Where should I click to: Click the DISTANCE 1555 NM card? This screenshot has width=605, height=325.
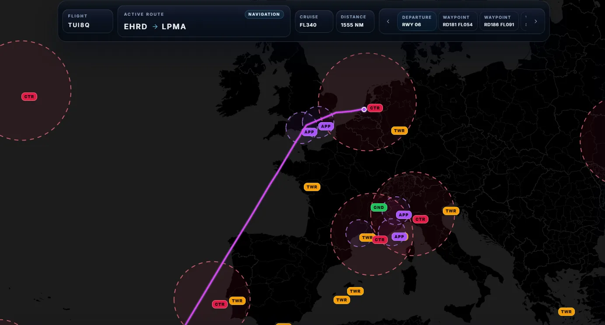click(x=355, y=21)
